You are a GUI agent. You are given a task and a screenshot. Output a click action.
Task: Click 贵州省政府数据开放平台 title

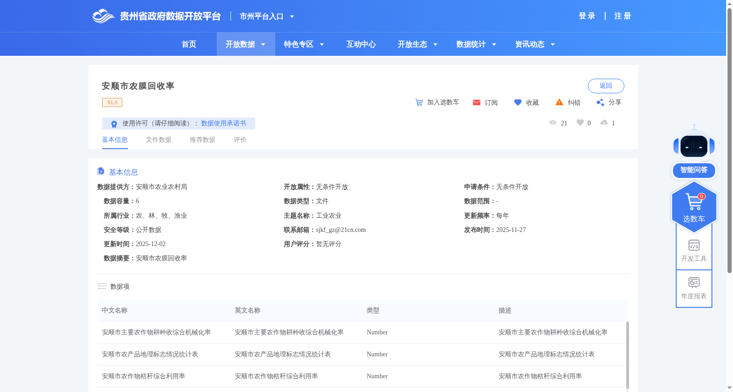point(170,16)
